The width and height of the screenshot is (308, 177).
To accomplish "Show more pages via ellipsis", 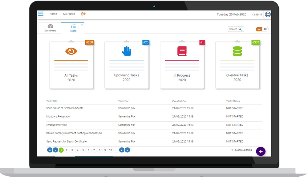I will [116, 150].
